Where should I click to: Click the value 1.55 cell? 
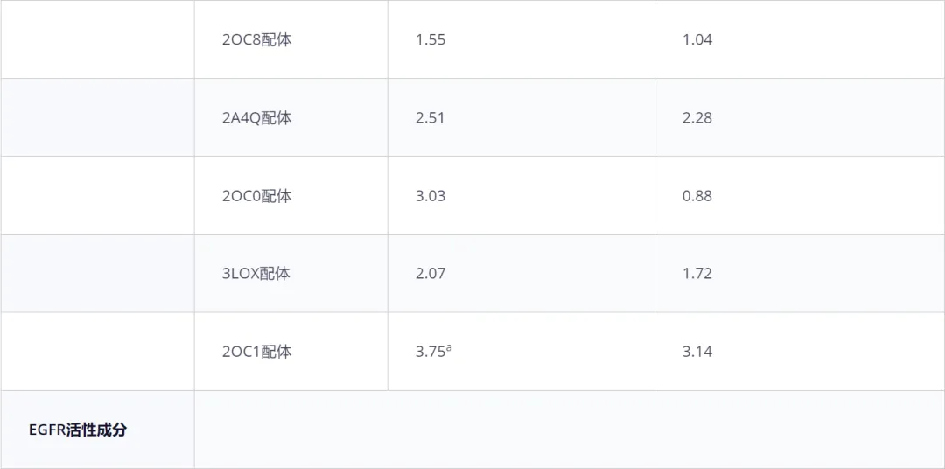coord(521,39)
